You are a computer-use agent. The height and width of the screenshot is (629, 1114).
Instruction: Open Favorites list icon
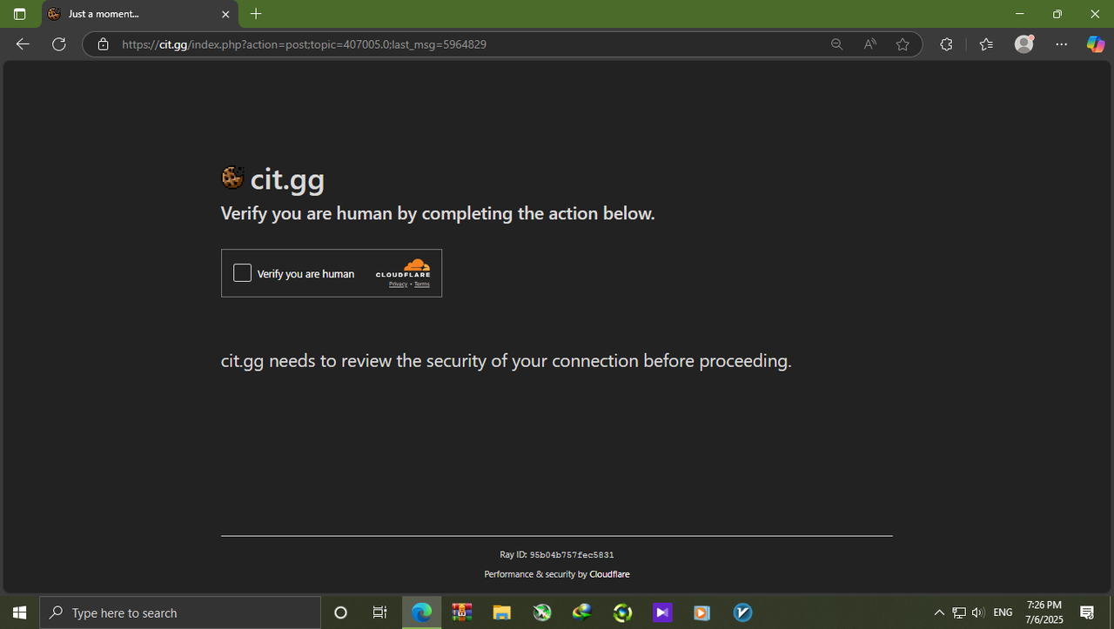(x=986, y=44)
